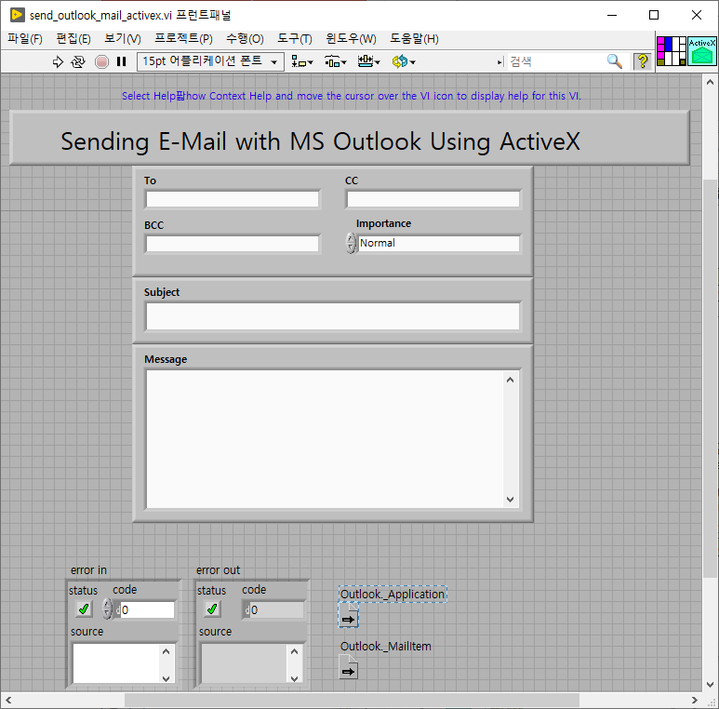
Task: Click error out source scroll down arrow
Action: (x=294, y=678)
